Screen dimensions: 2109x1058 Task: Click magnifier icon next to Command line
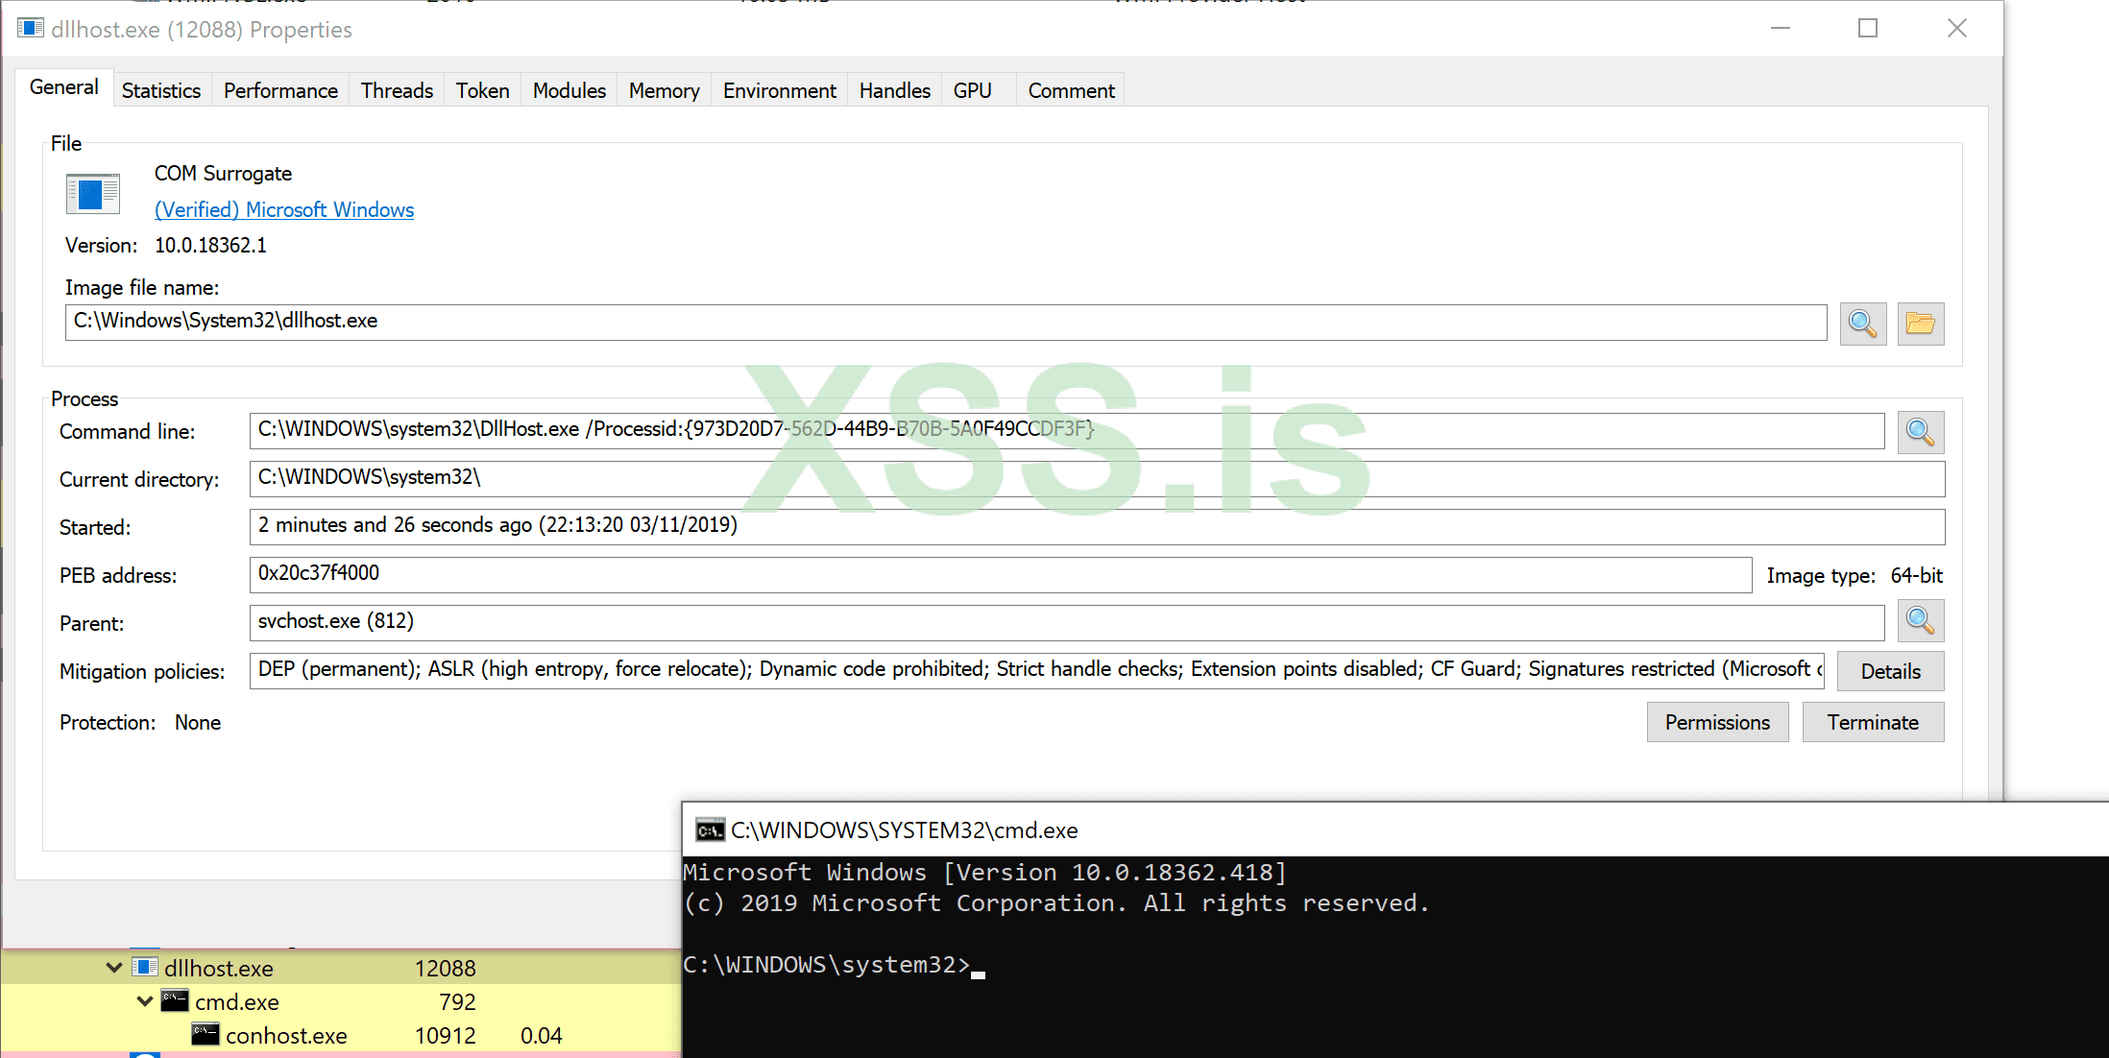(x=1920, y=432)
